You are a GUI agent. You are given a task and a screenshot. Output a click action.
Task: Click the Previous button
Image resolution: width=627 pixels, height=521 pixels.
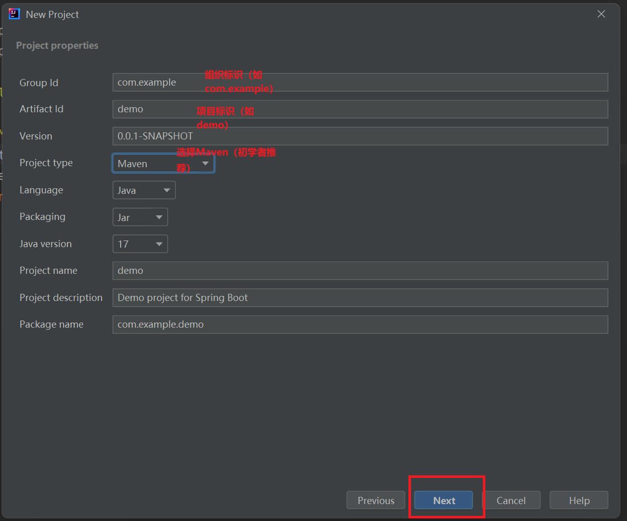[x=375, y=500]
